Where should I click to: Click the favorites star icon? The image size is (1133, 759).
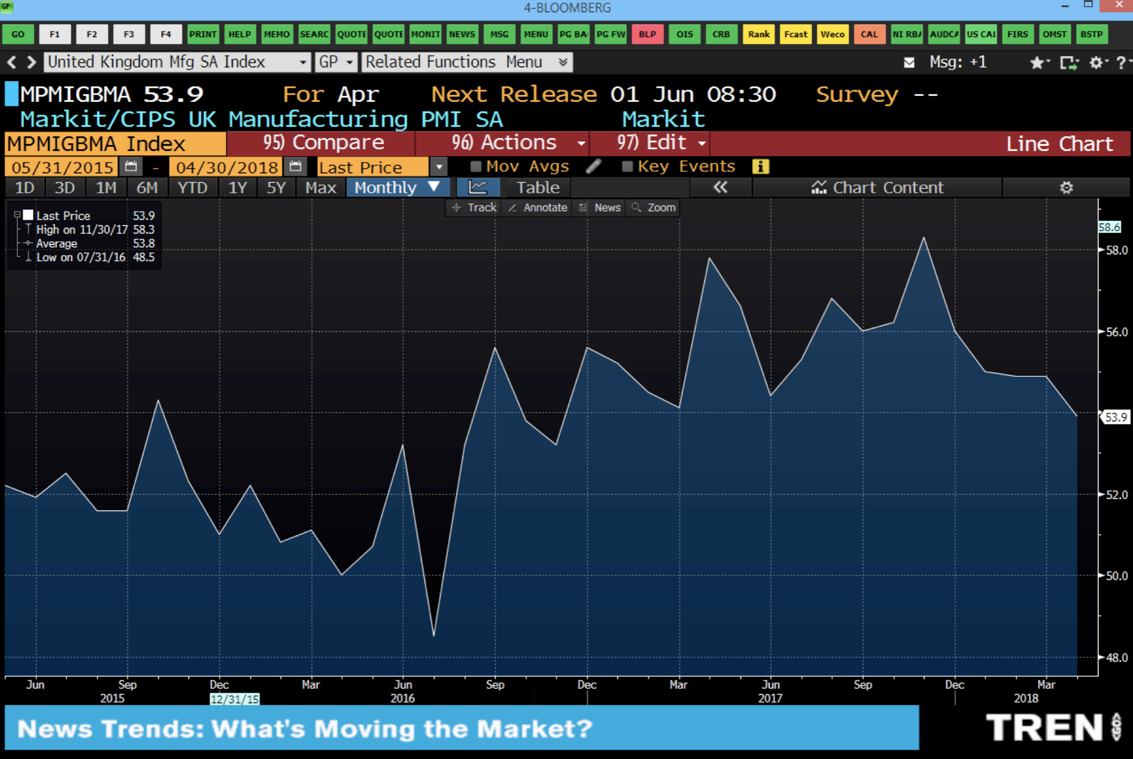coord(1037,63)
